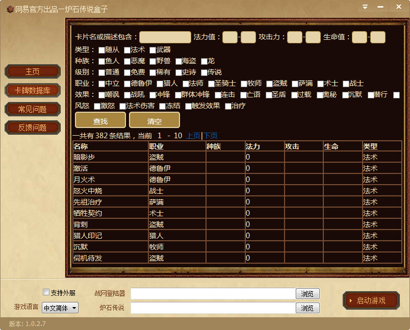
Task: Click the 下页 next page link
Action: pos(212,135)
